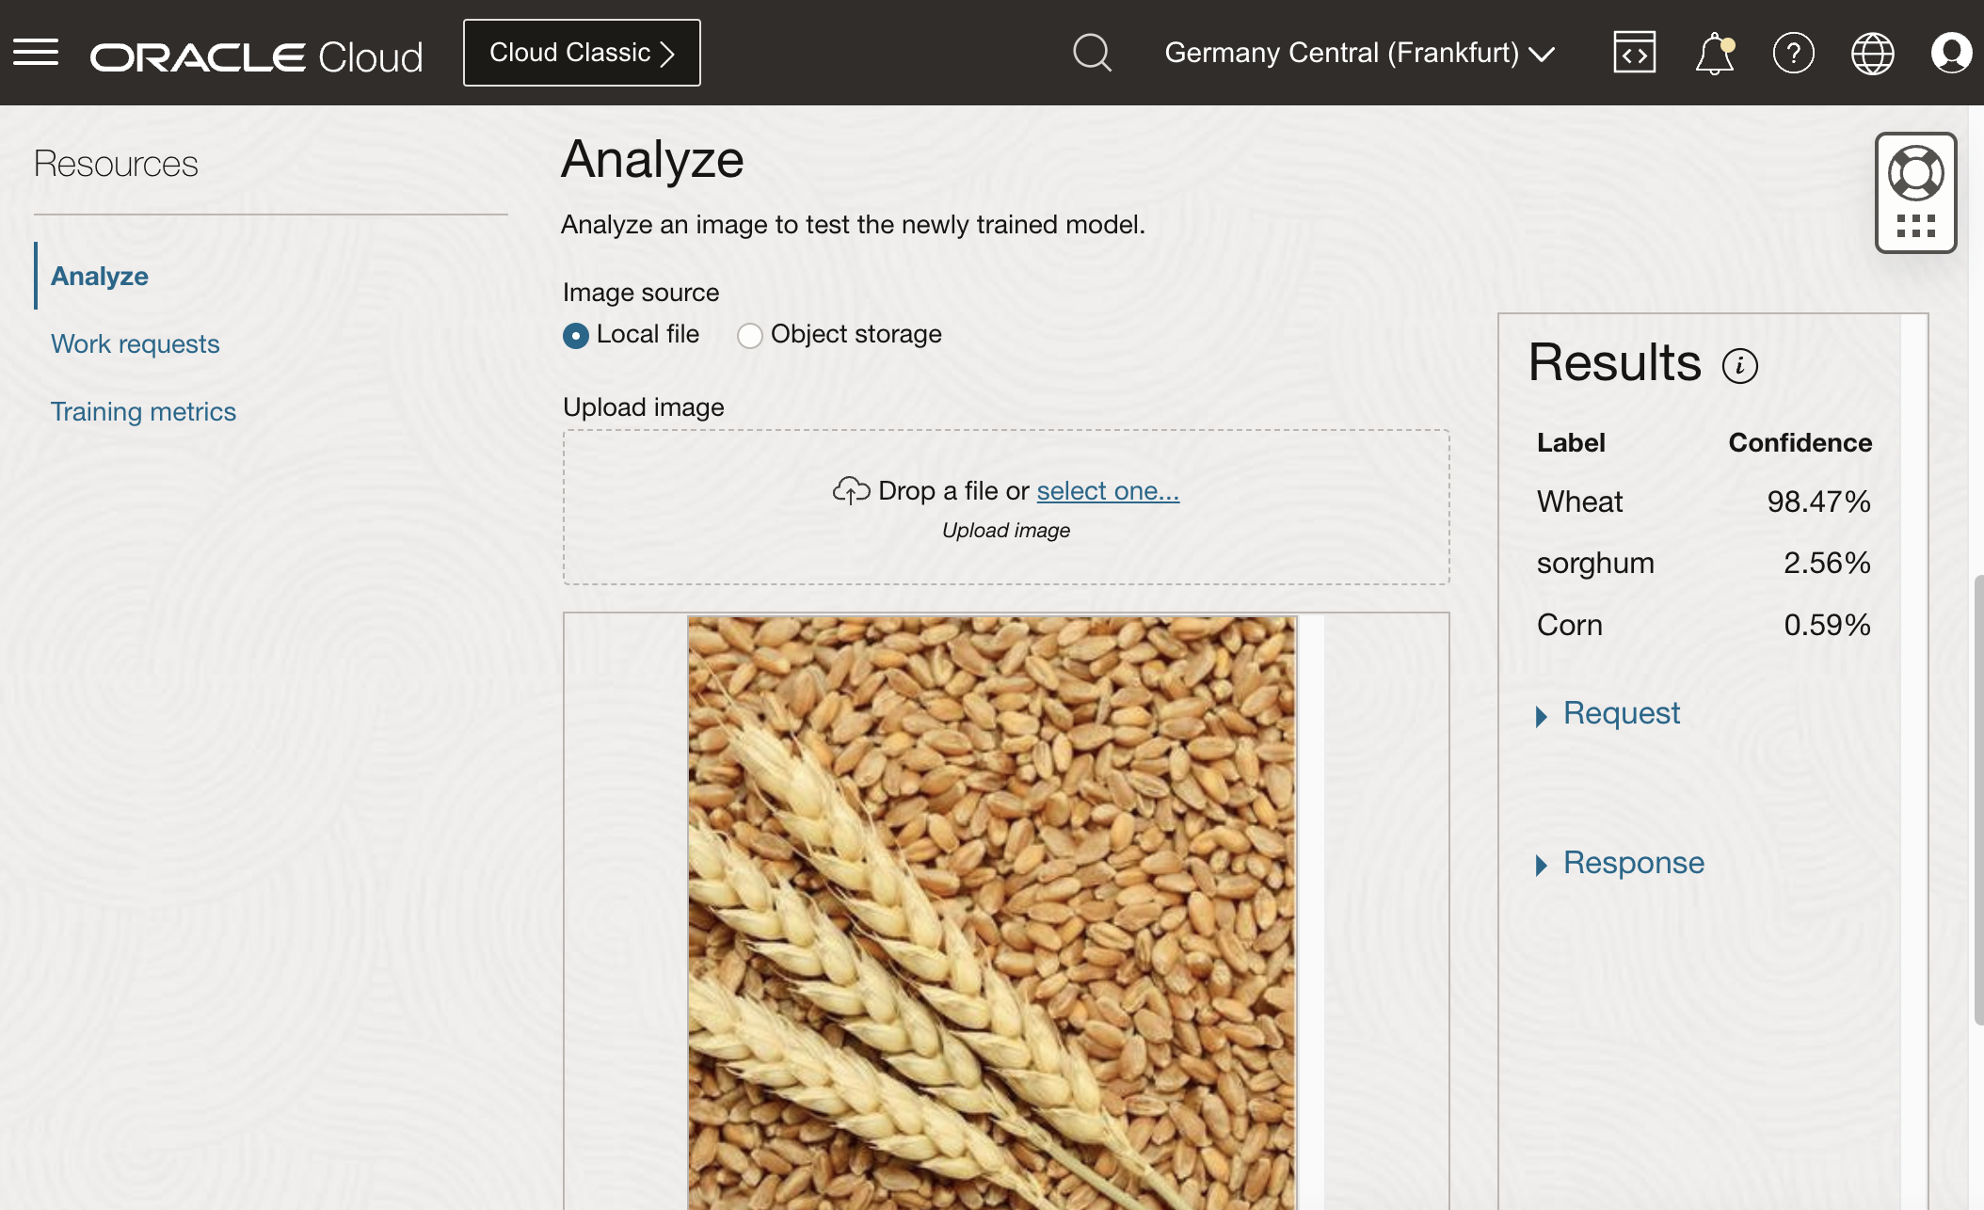Viewport: 1984px width, 1210px height.
Task: Go to the Analyze resource tab
Action: [x=100, y=276]
